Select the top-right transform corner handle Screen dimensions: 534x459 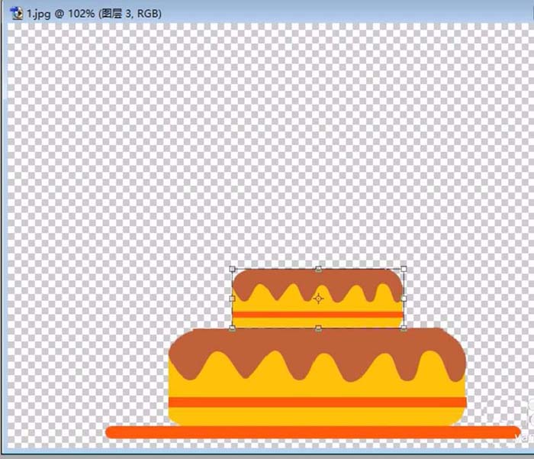404,269
